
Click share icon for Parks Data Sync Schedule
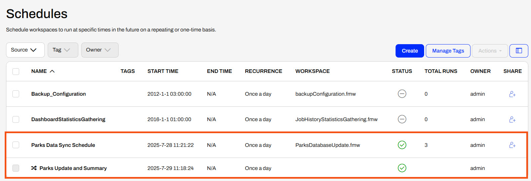coord(512,145)
